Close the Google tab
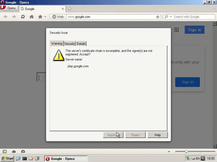 coord(63,9)
